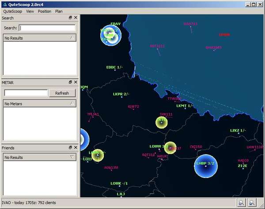Click the IVAO 792 clients status text
Screen dimensions: 265x209
coord(29,203)
